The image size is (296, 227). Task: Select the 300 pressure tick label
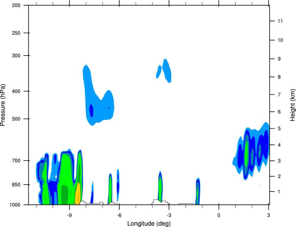[16, 56]
